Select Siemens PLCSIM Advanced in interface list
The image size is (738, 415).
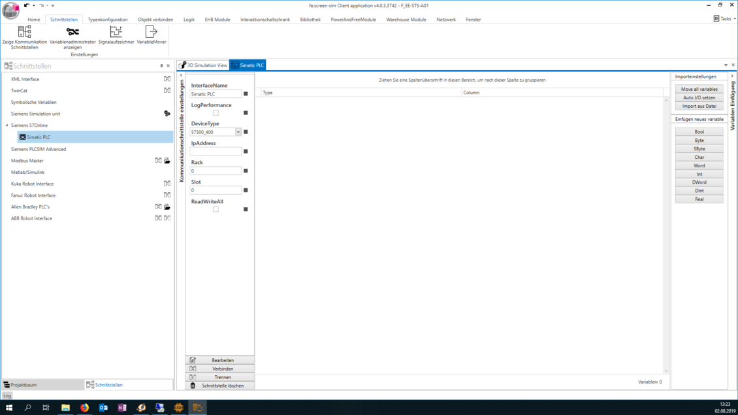(39, 149)
